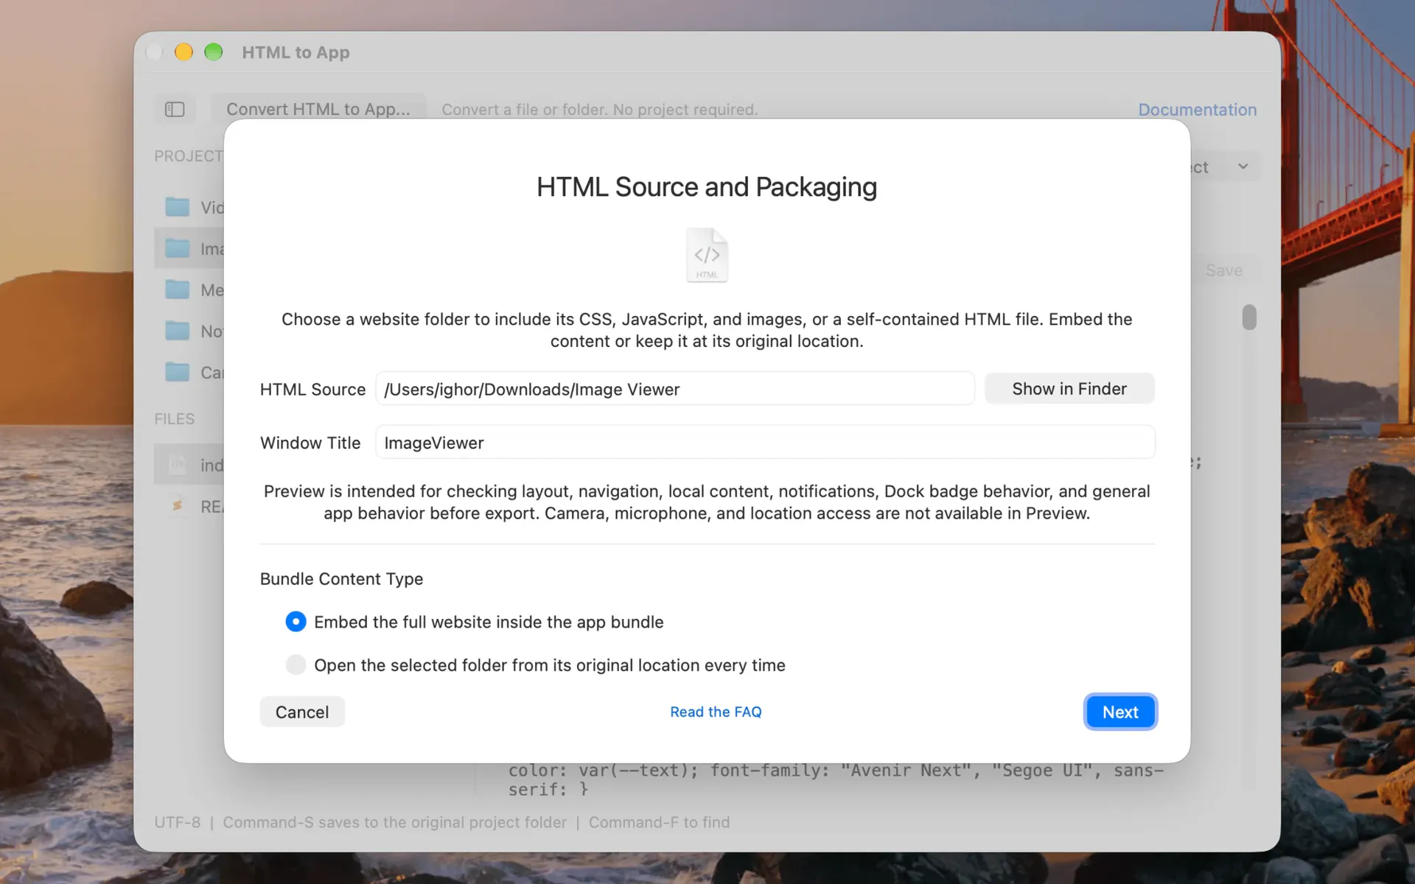Open the Read the FAQ link
Screen dimensions: 1415x884
click(x=716, y=712)
